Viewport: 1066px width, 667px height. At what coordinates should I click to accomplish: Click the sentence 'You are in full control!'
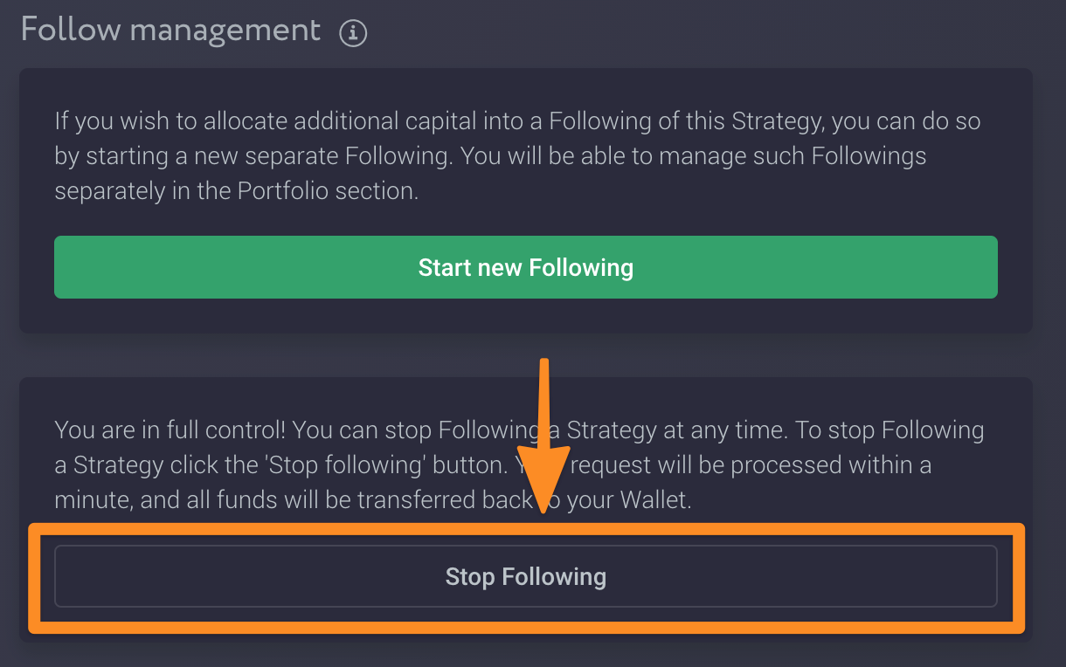click(172, 430)
